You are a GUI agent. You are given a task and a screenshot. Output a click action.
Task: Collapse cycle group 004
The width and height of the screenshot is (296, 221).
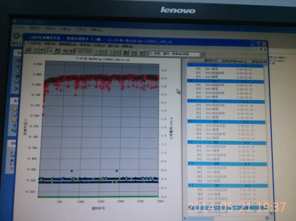tap(191, 121)
